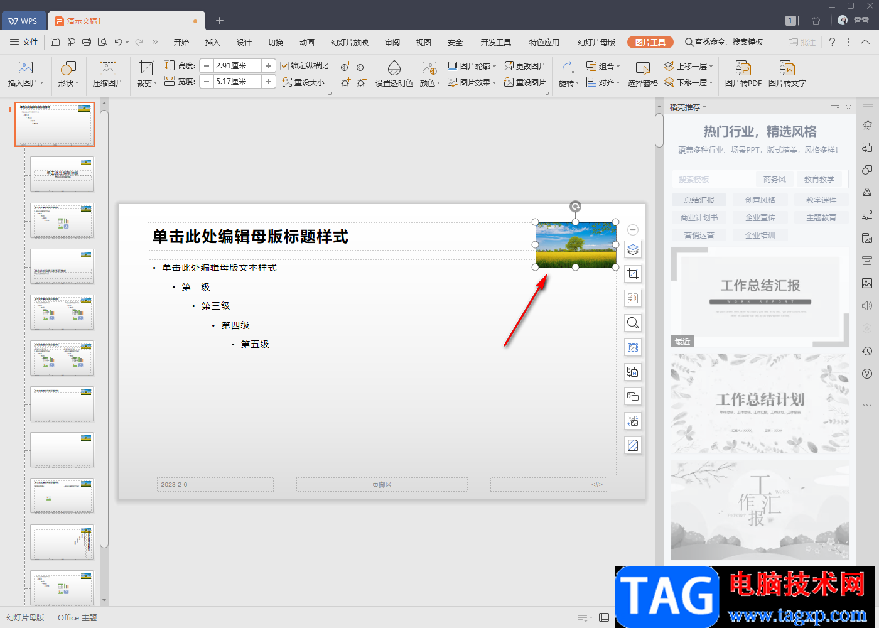Viewport: 879px width, 628px height.
Task: Click Set Transparent Color (设置透明色) icon
Action: [x=394, y=68]
